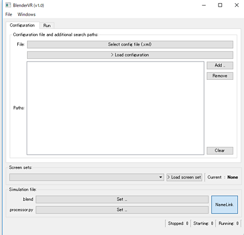Open the File menu
This screenshot has width=244, height=235.
[8, 14]
